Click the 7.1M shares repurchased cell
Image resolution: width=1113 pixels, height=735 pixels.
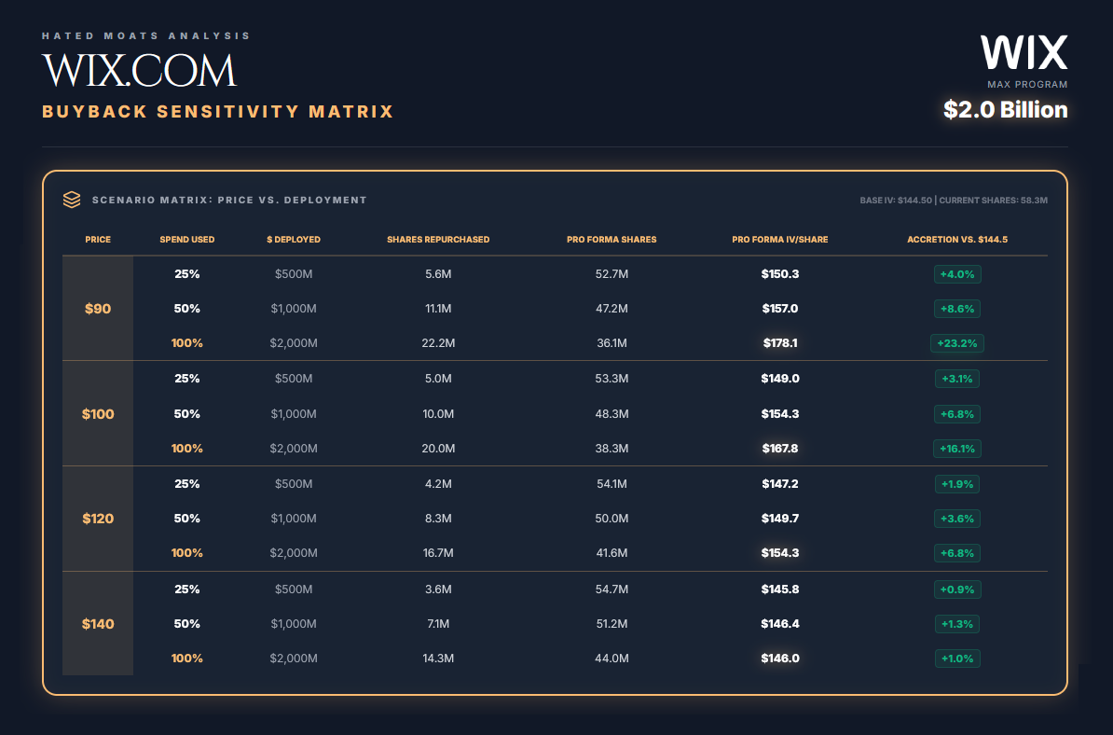pyautogui.click(x=438, y=623)
